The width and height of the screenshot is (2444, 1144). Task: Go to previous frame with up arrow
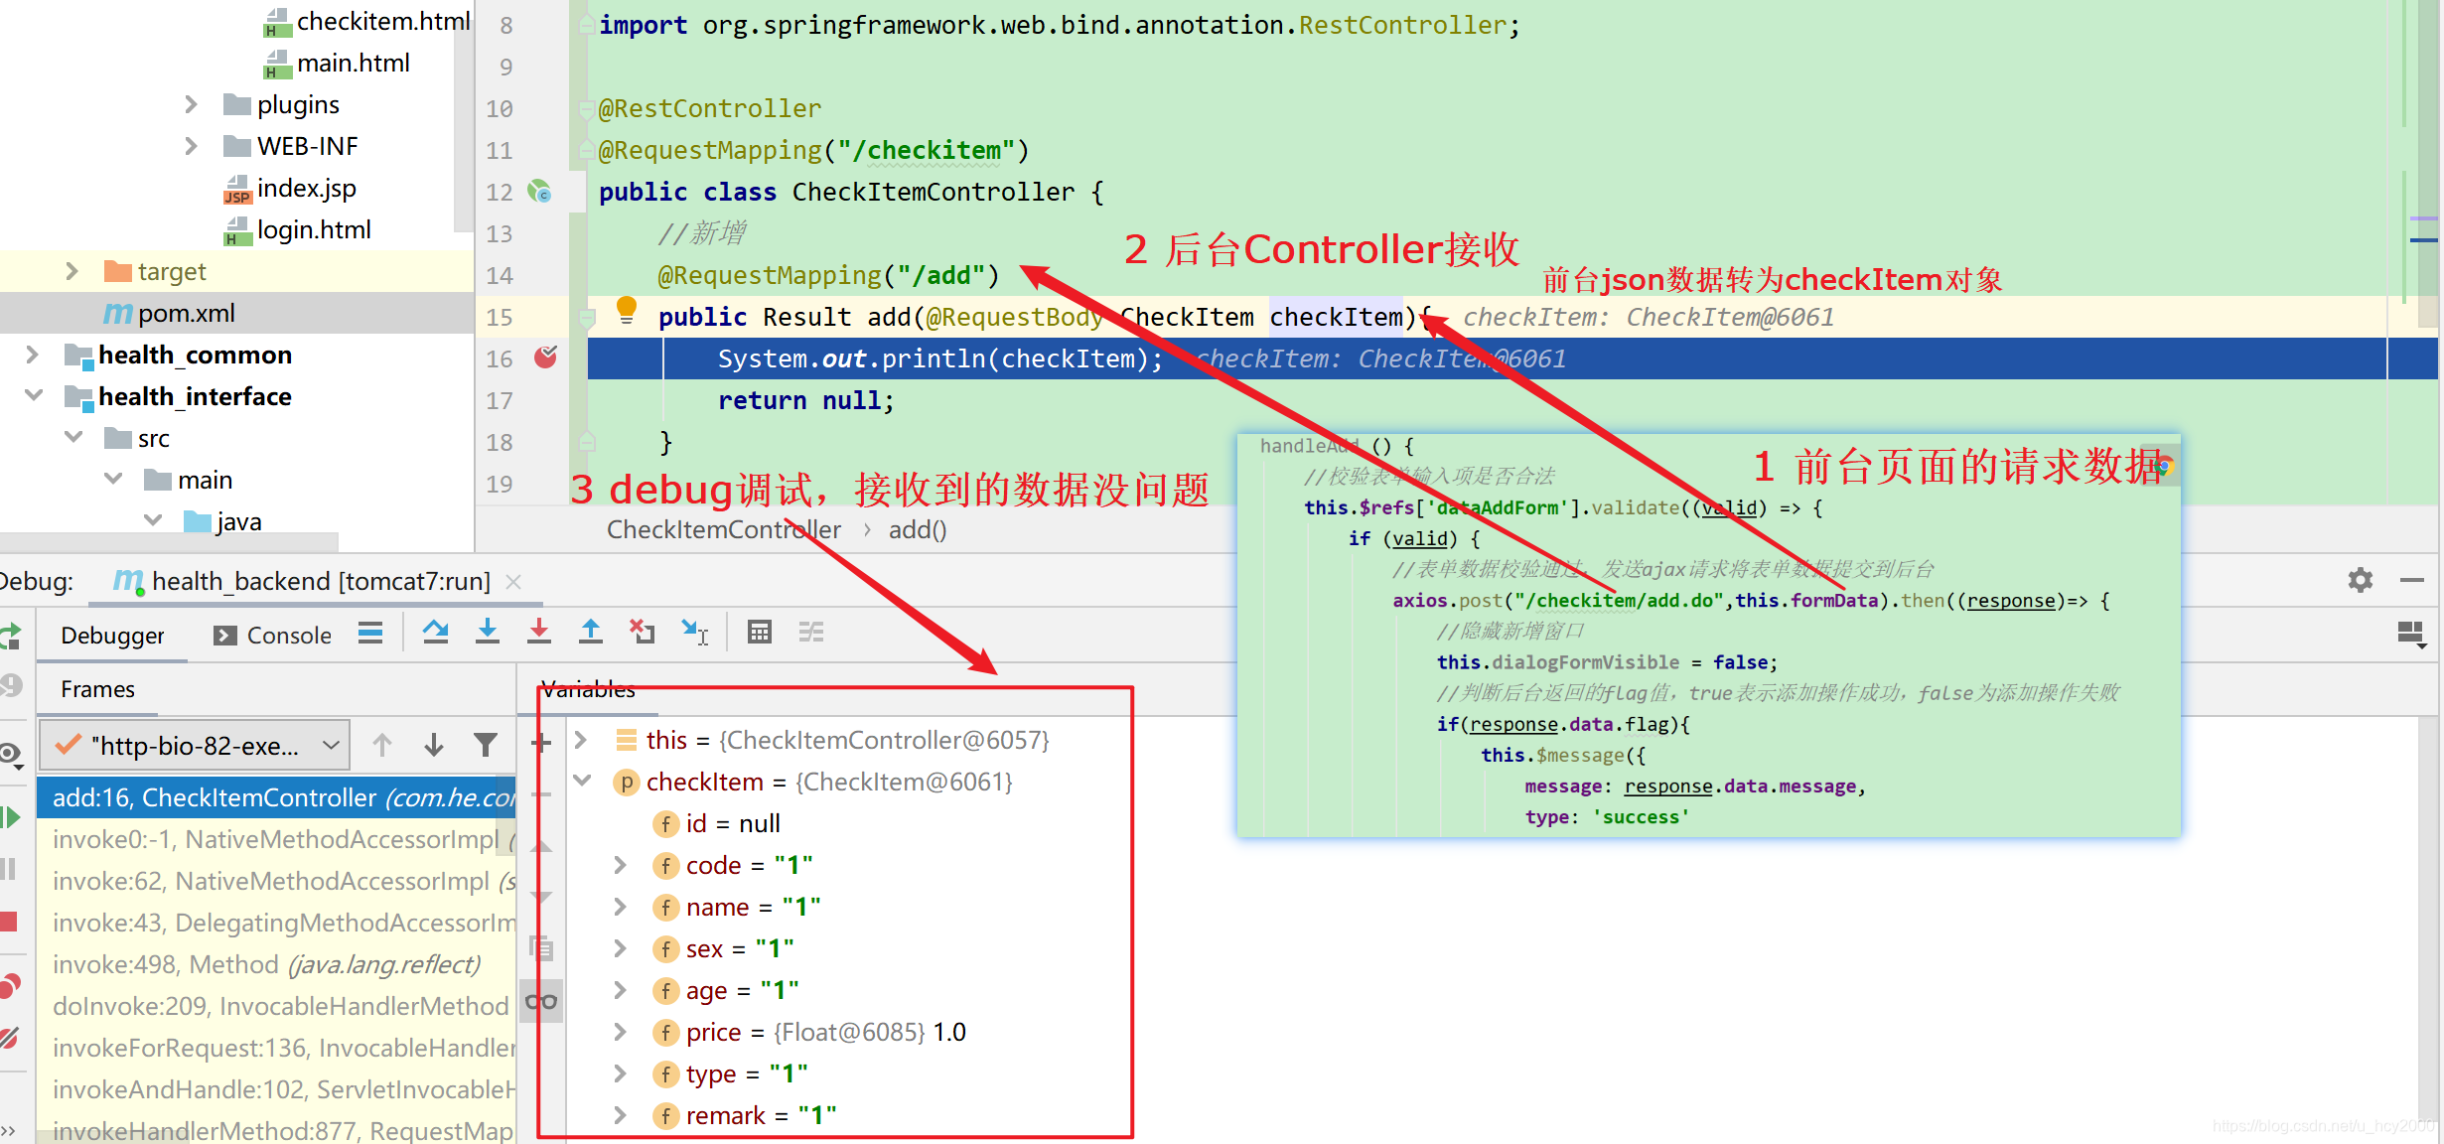click(382, 745)
